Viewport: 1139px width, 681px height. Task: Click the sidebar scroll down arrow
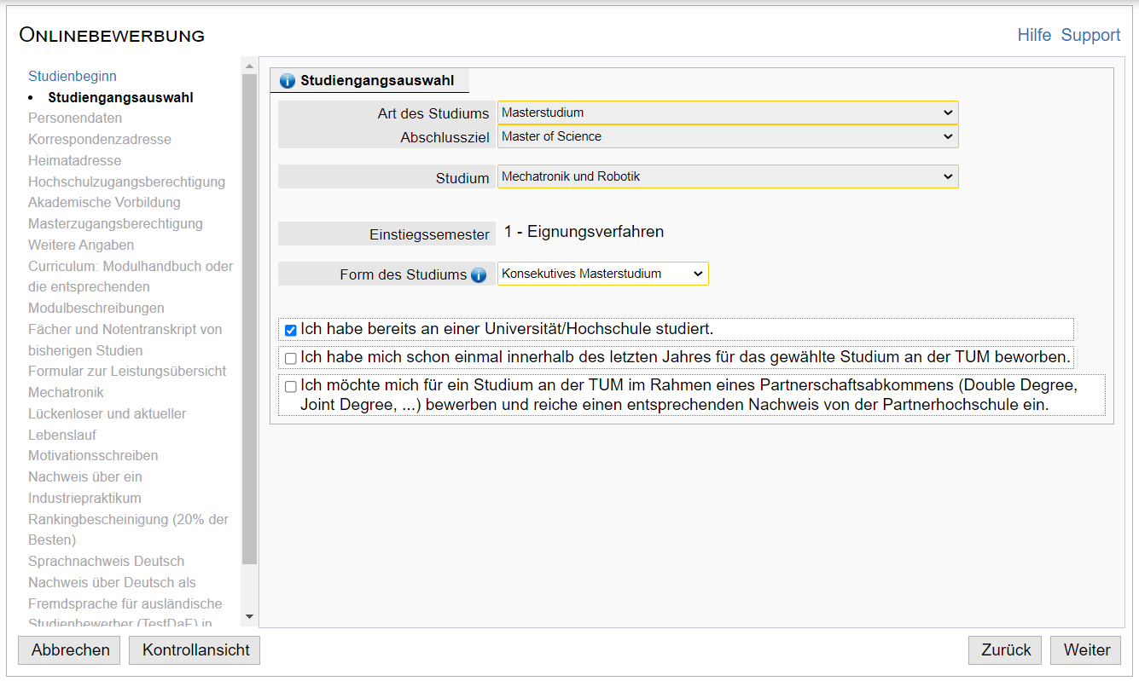[x=249, y=616]
